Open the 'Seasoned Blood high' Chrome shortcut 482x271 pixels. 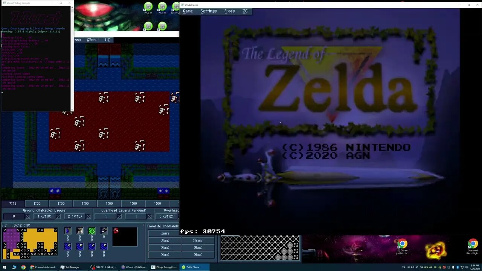[x=473, y=247]
